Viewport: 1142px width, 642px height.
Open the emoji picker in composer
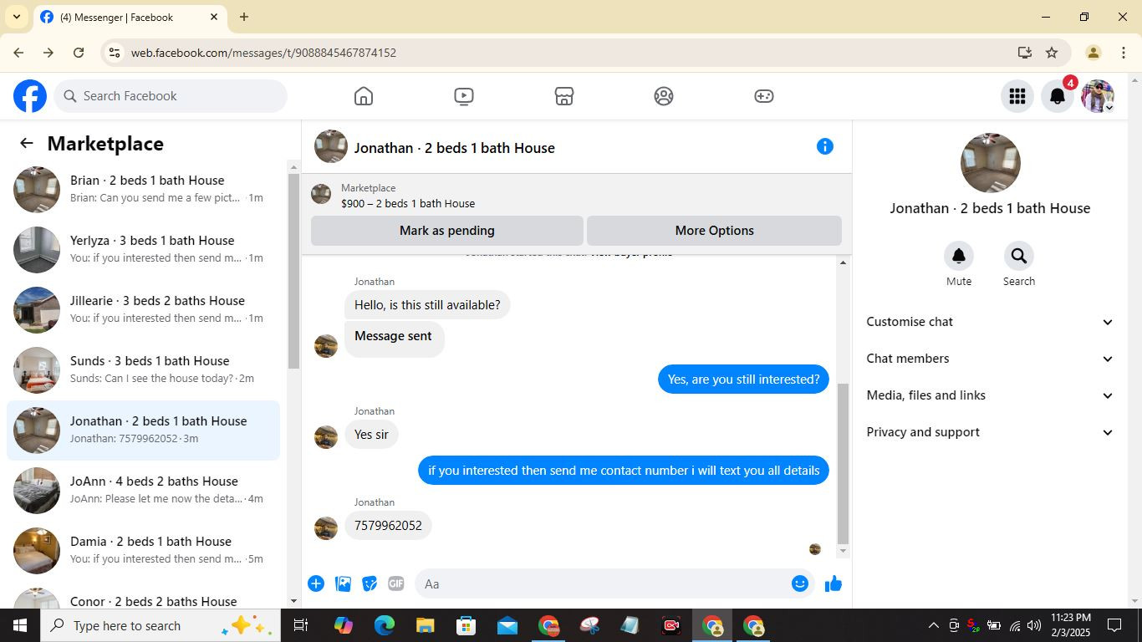pos(800,583)
